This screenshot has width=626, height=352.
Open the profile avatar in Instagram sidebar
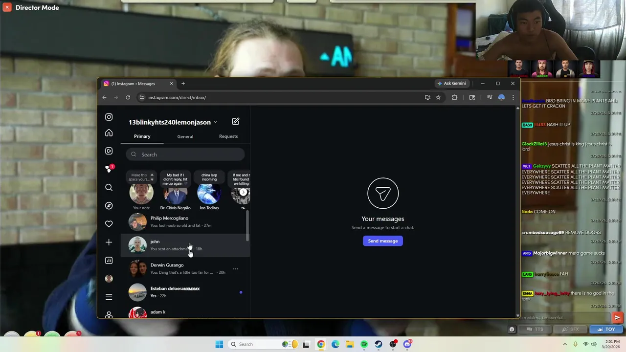pyautogui.click(x=109, y=279)
